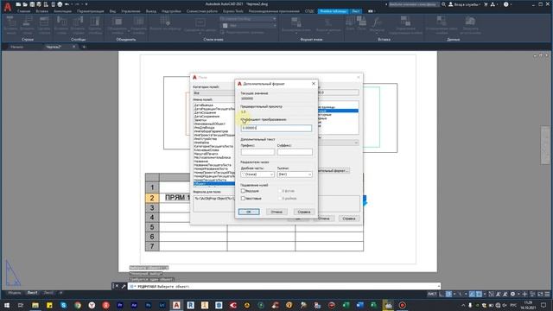
Task: Click the Open file icon in quick access toolbar
Action: coord(25,4)
